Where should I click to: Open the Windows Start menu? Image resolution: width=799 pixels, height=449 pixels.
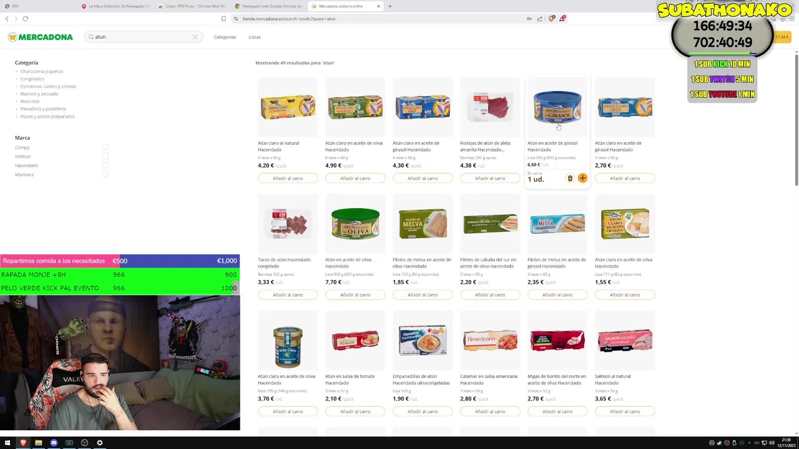click(7, 443)
